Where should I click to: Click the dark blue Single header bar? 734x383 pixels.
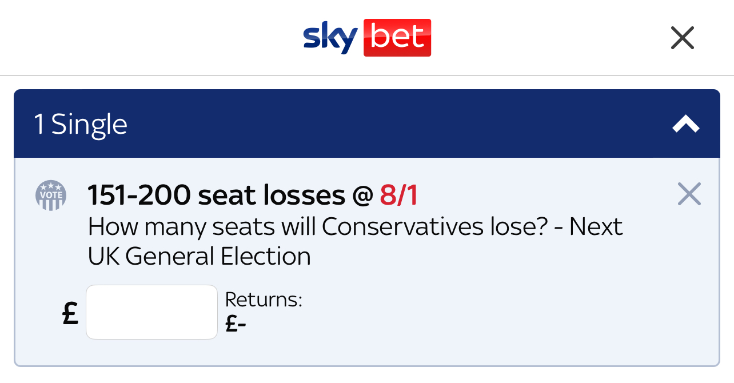tap(367, 123)
